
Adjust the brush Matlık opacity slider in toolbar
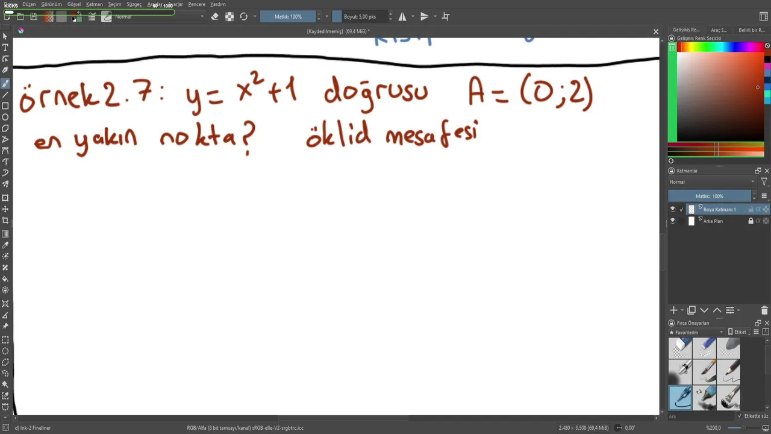coord(289,17)
